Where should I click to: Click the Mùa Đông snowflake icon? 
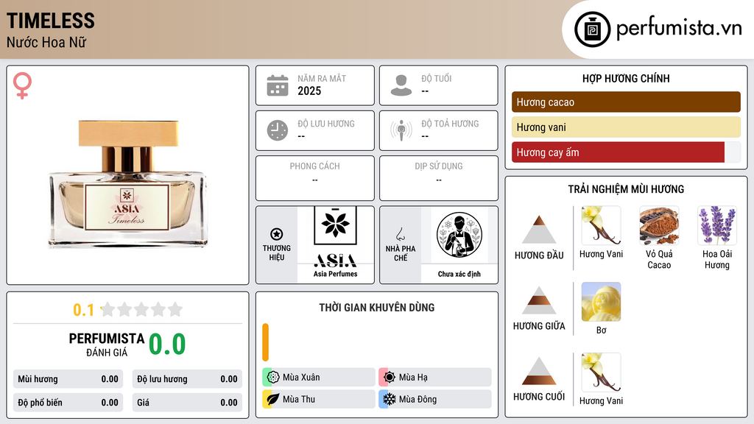point(390,399)
